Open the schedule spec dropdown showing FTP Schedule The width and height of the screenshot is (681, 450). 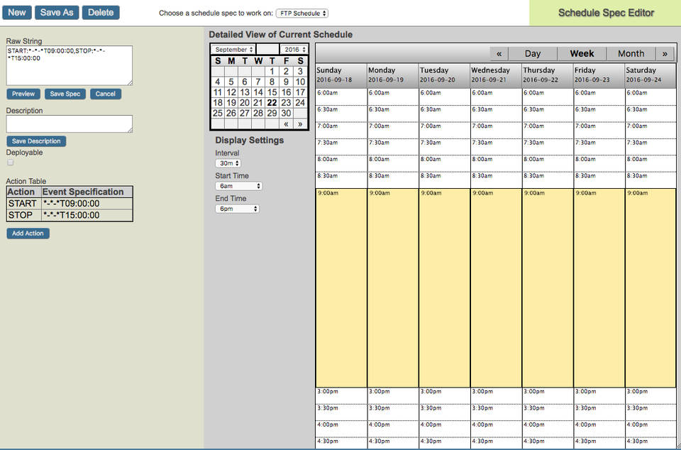pyautogui.click(x=301, y=12)
